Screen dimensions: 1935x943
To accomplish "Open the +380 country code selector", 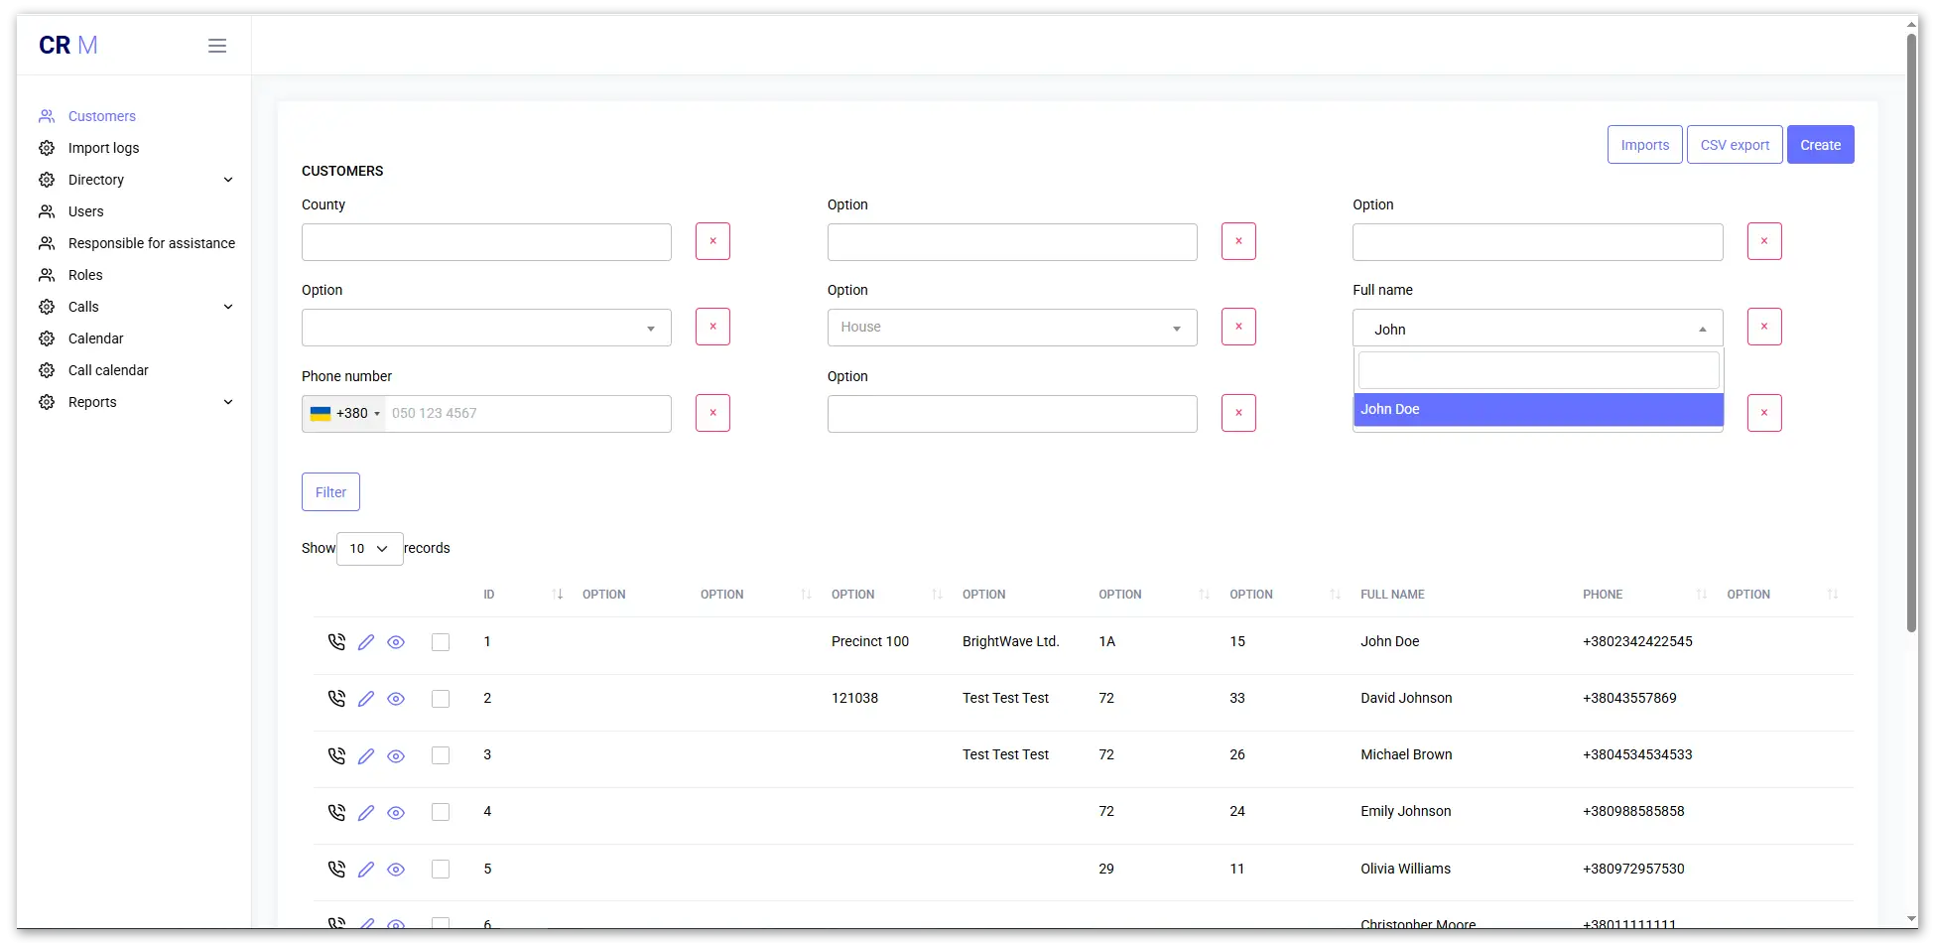I will click(x=345, y=414).
